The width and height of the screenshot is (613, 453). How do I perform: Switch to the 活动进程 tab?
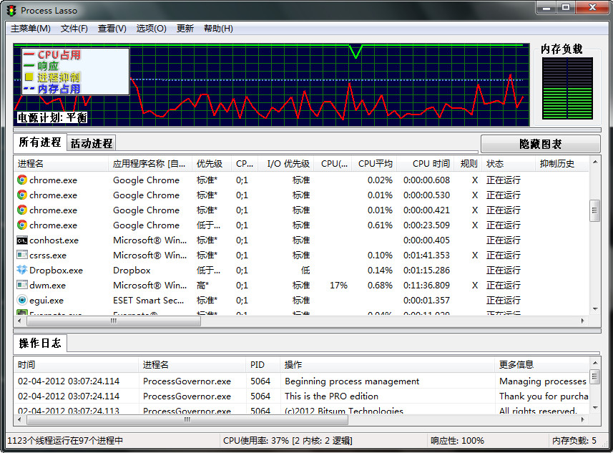coord(92,144)
